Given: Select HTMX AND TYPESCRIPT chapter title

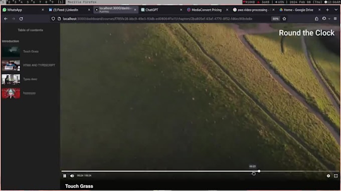Looking at the screenshot, I should tap(39, 65).
